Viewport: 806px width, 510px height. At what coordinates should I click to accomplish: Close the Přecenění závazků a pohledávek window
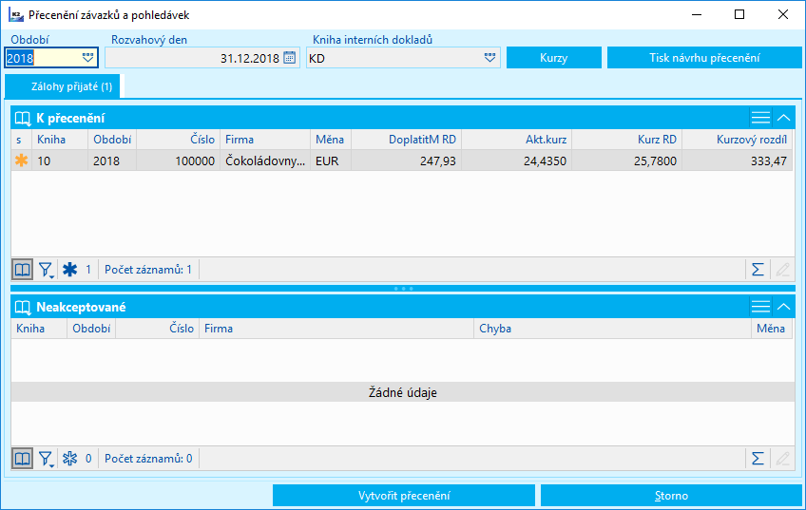[783, 14]
